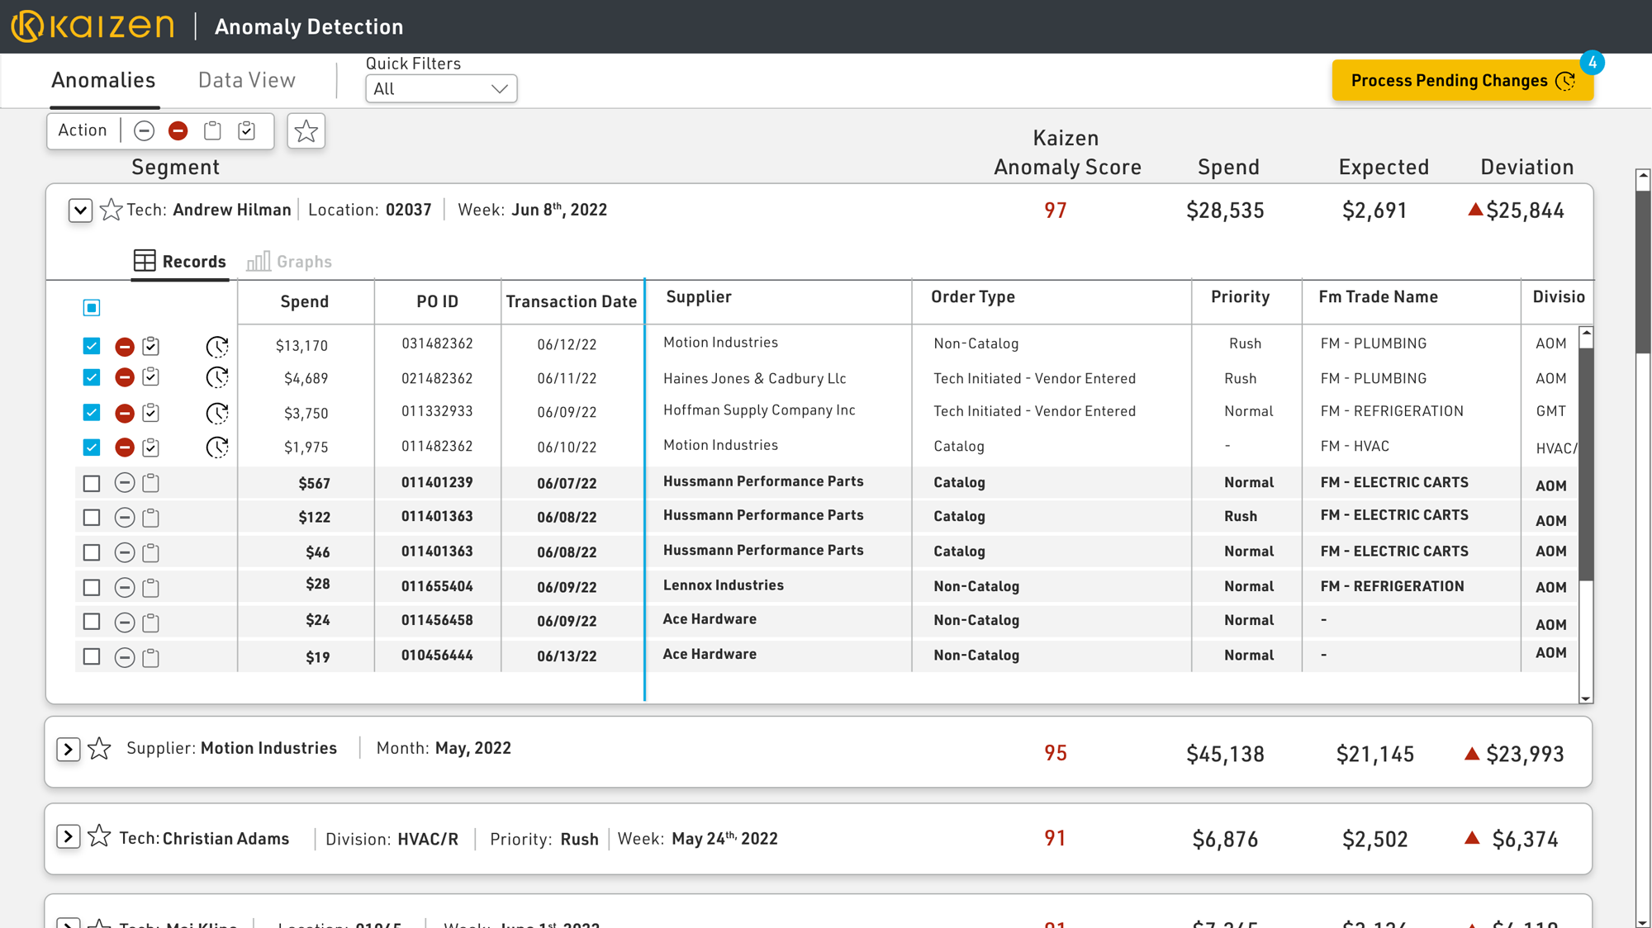Image resolution: width=1652 pixels, height=928 pixels.
Task: Click red minus icon on $13,170 row
Action: click(x=125, y=346)
